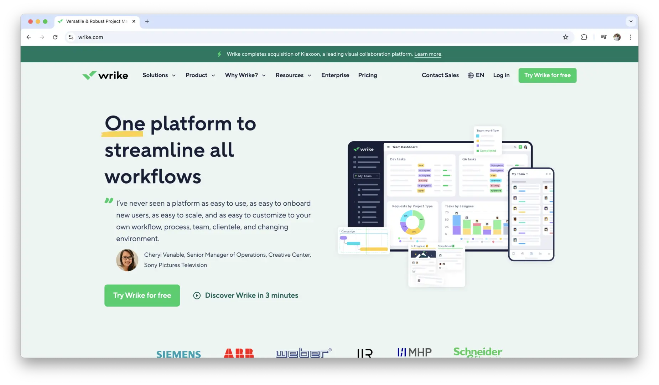Expand the Solutions dropdown menu
This screenshot has height=385, width=659.
[x=159, y=75]
